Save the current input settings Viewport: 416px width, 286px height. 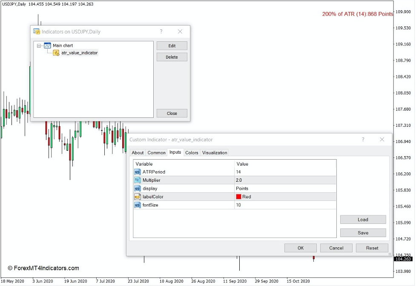(362, 232)
